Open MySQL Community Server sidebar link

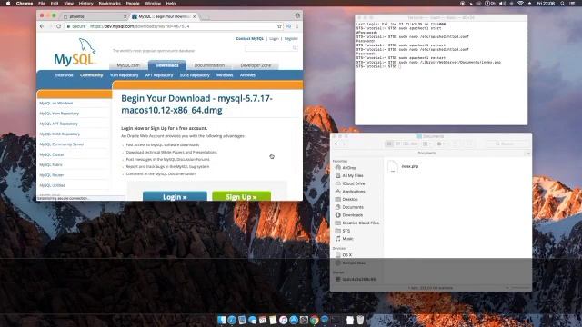point(62,144)
